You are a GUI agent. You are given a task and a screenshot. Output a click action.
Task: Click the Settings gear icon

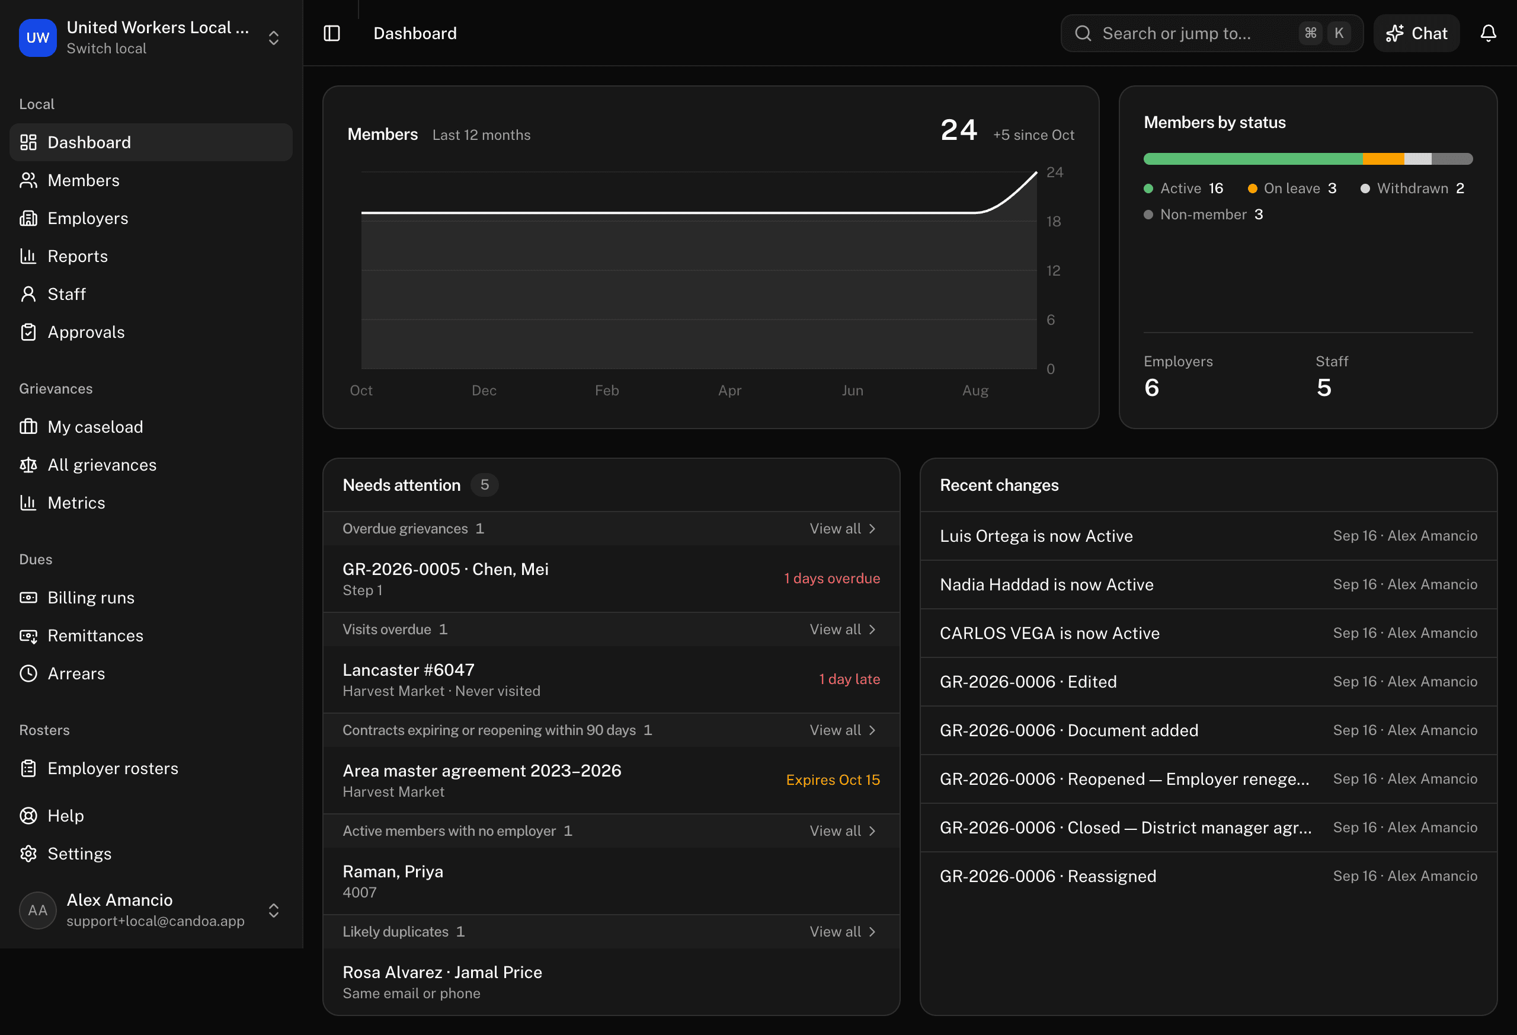click(x=28, y=854)
